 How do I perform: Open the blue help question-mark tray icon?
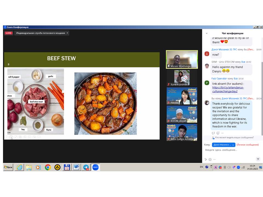pos(207,167)
